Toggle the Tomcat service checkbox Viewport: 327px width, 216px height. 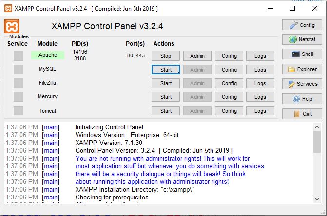(18, 111)
